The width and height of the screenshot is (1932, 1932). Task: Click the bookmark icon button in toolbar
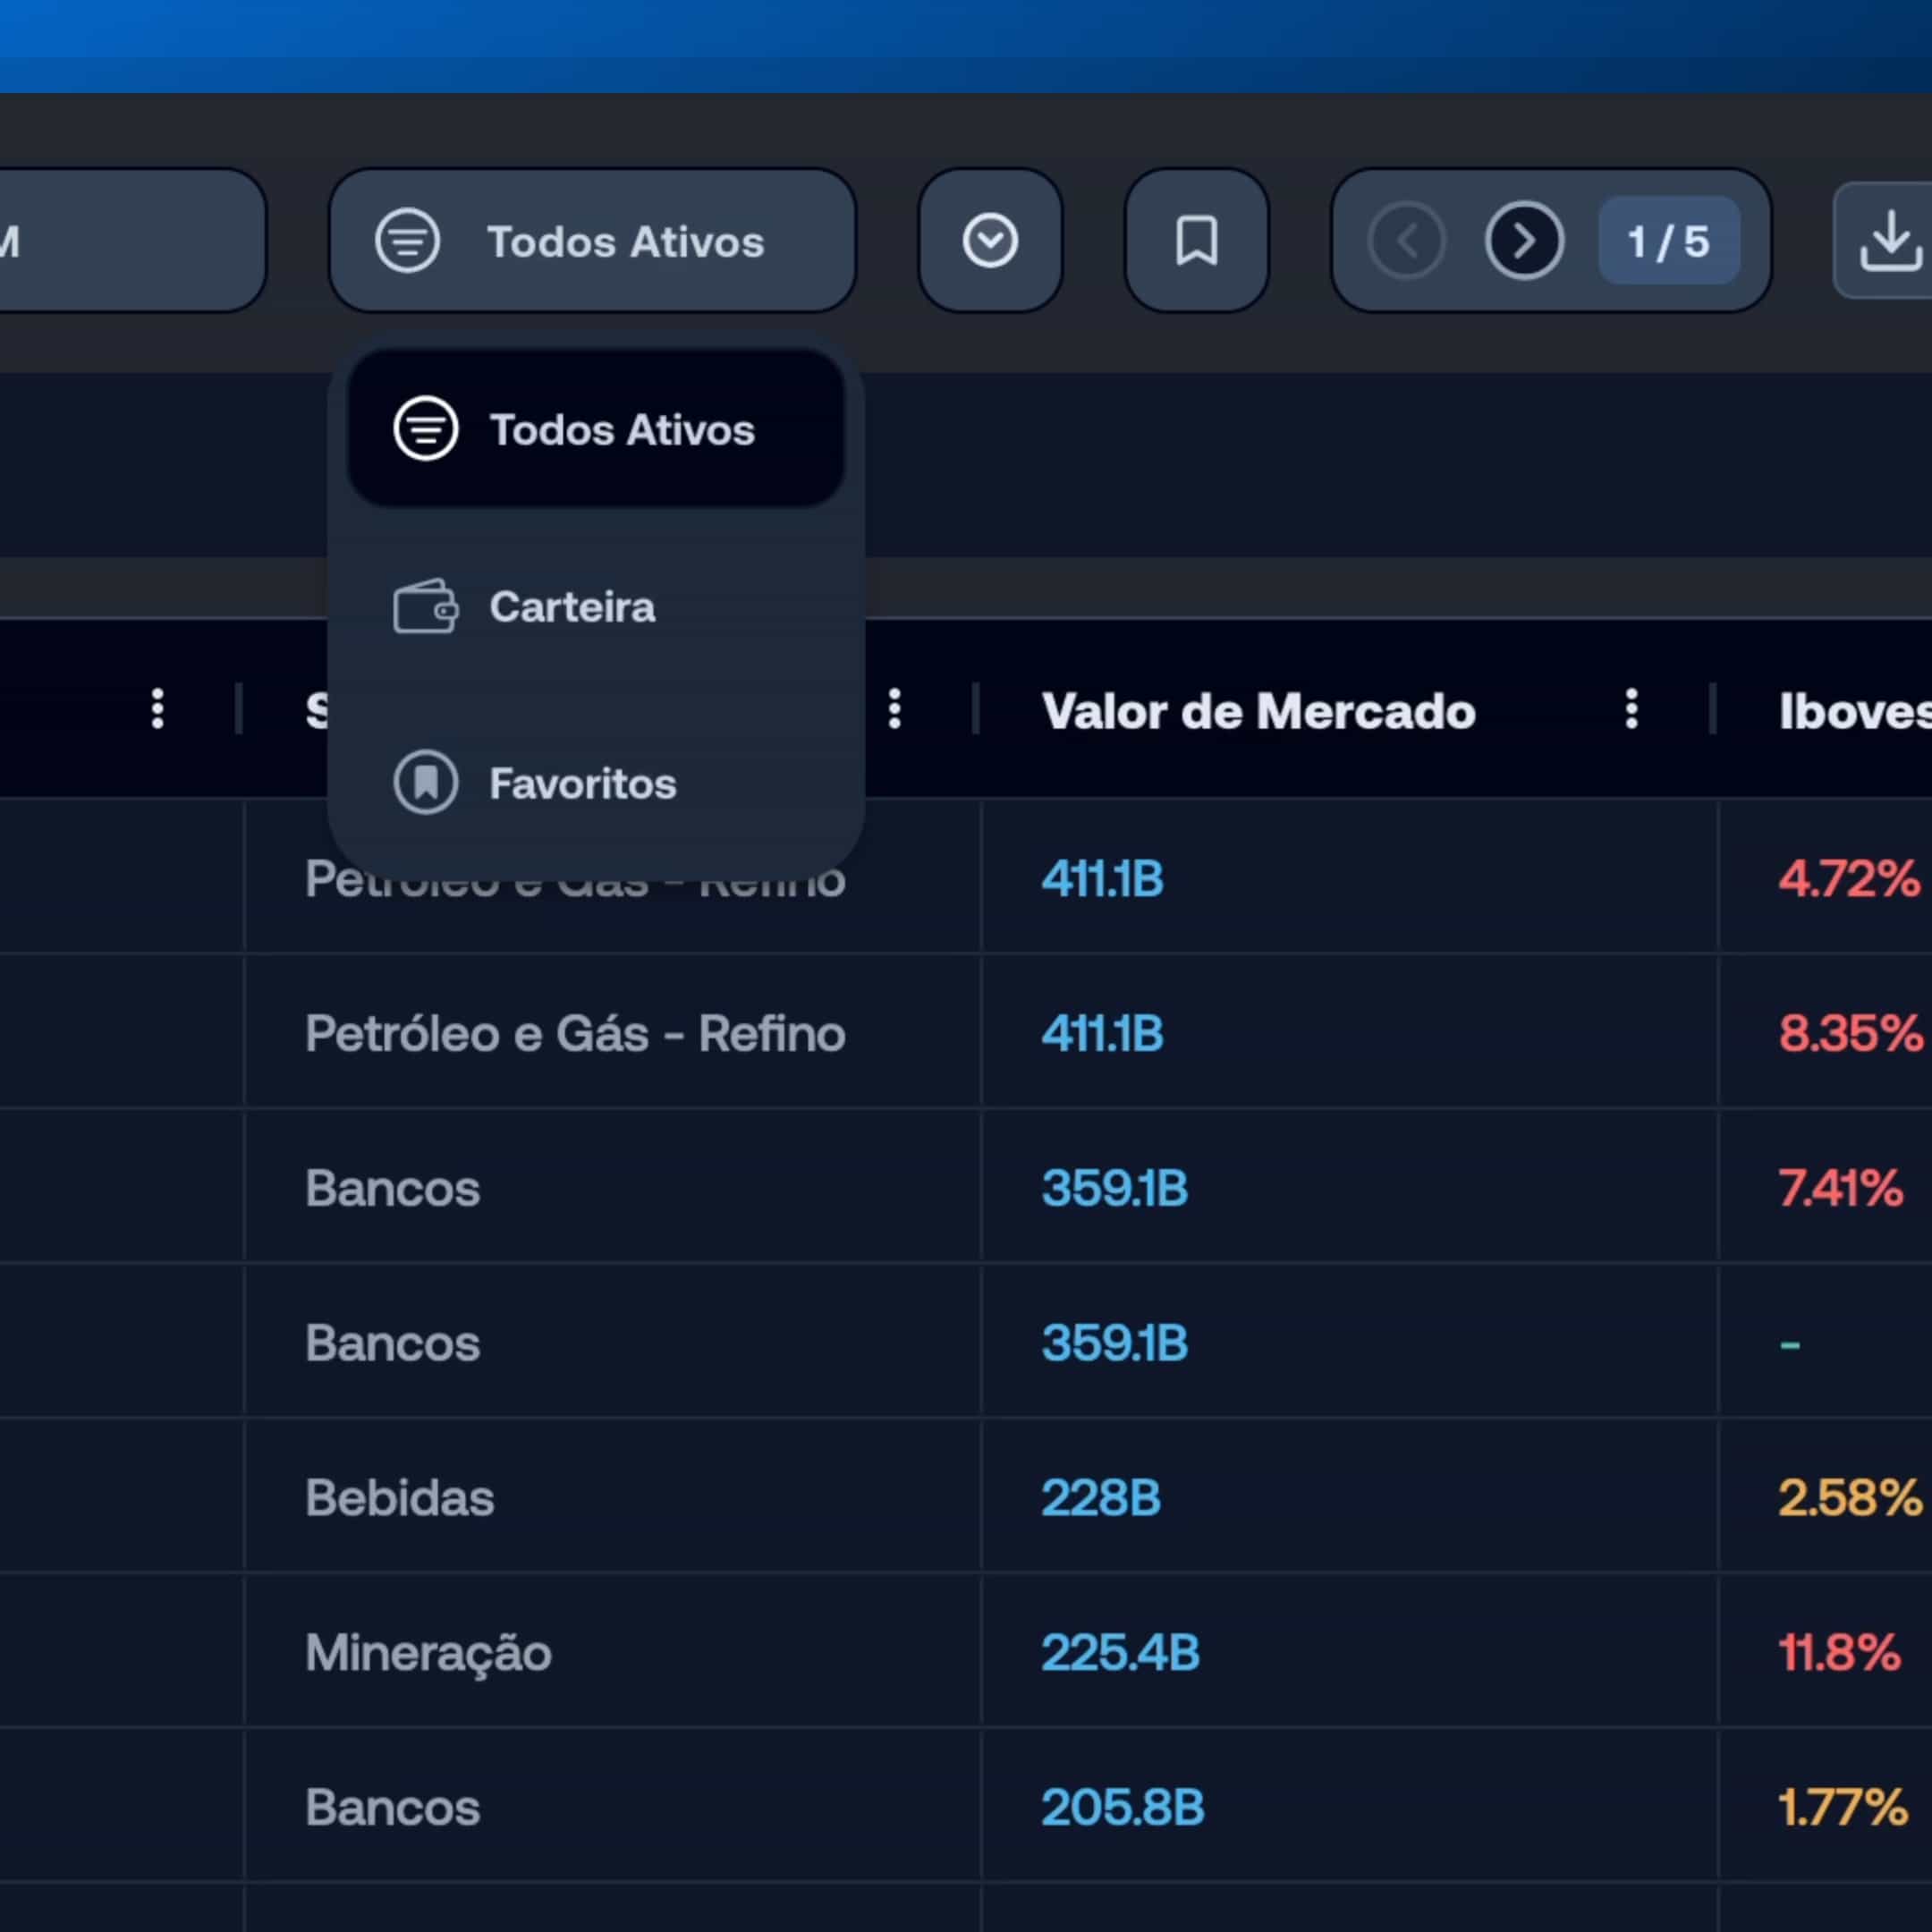[1196, 241]
